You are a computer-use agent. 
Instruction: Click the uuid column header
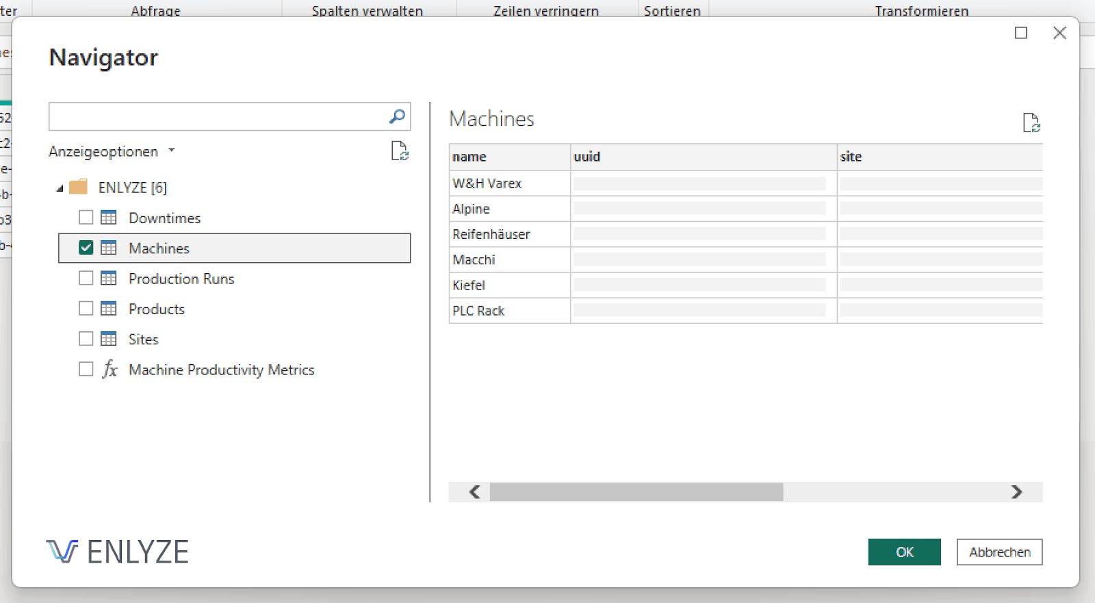click(x=704, y=157)
